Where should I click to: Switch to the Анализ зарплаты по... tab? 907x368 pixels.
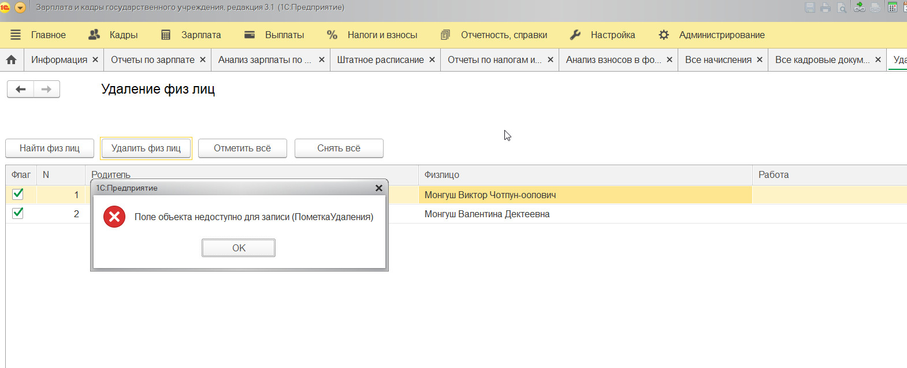click(x=265, y=60)
